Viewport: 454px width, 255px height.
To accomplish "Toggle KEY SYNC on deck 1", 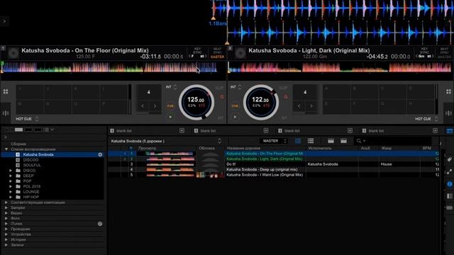I will [x=197, y=50].
